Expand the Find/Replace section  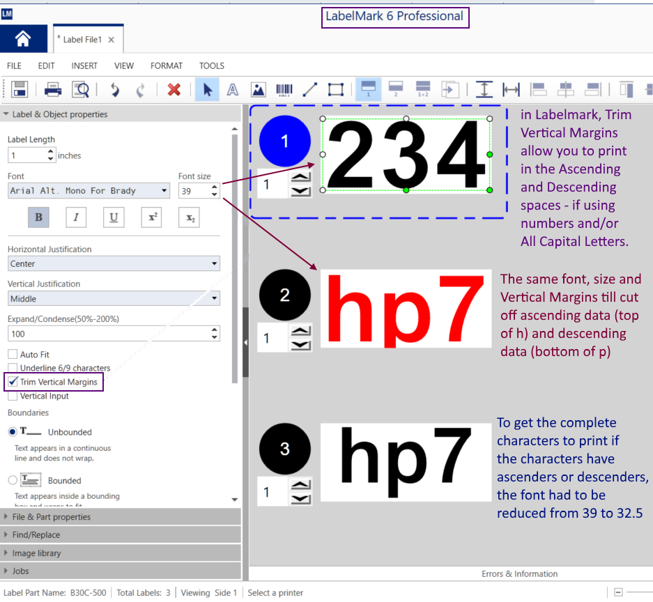[121, 534]
